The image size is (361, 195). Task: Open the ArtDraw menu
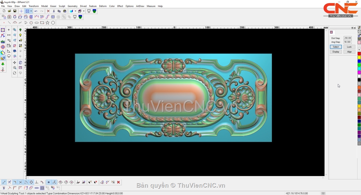click(140, 6)
